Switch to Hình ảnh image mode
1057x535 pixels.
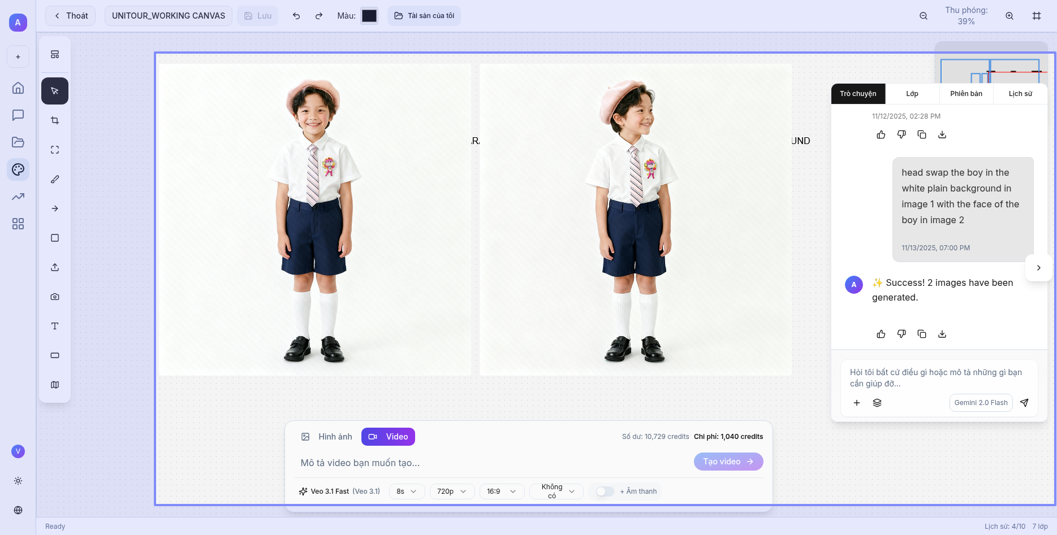click(327, 437)
